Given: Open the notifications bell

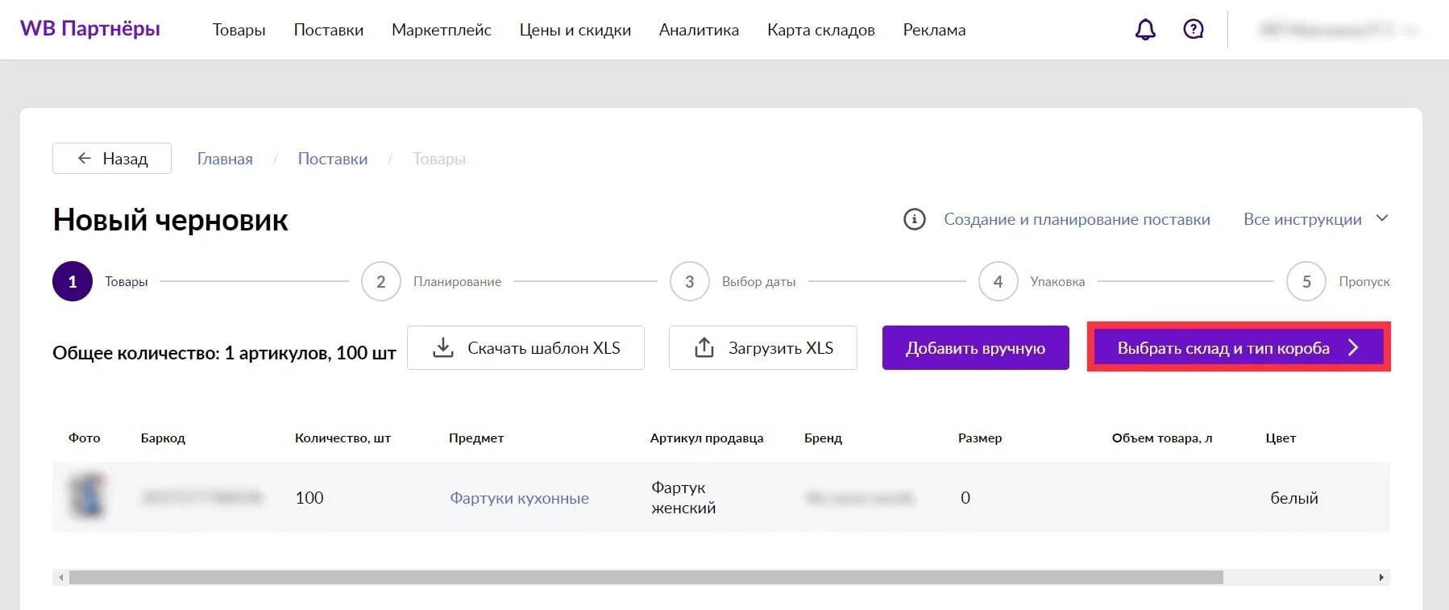Looking at the screenshot, I should (1145, 30).
